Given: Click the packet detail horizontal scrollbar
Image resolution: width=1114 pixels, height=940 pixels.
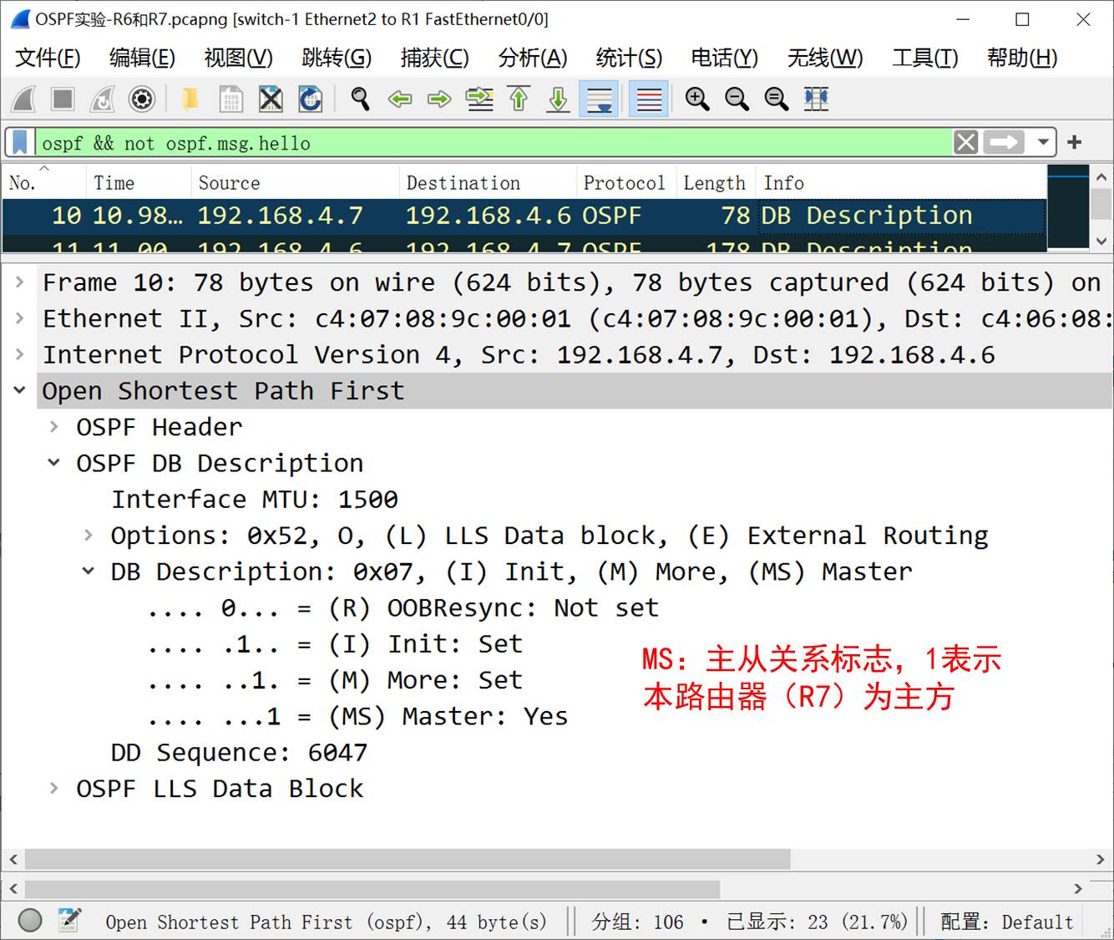Looking at the screenshot, I should [x=408, y=859].
